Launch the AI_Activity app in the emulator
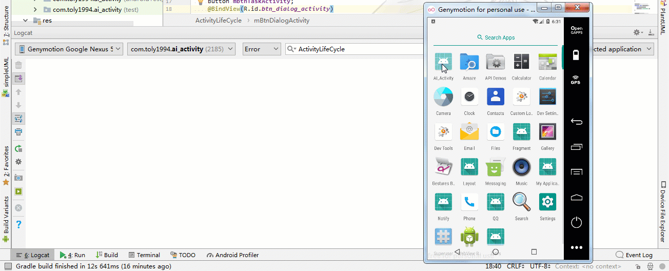The image size is (669, 271). tap(443, 63)
